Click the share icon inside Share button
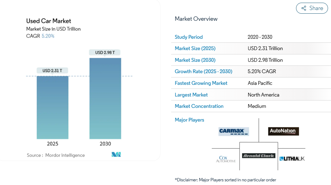The image size is (331, 185). pyautogui.click(x=304, y=8)
